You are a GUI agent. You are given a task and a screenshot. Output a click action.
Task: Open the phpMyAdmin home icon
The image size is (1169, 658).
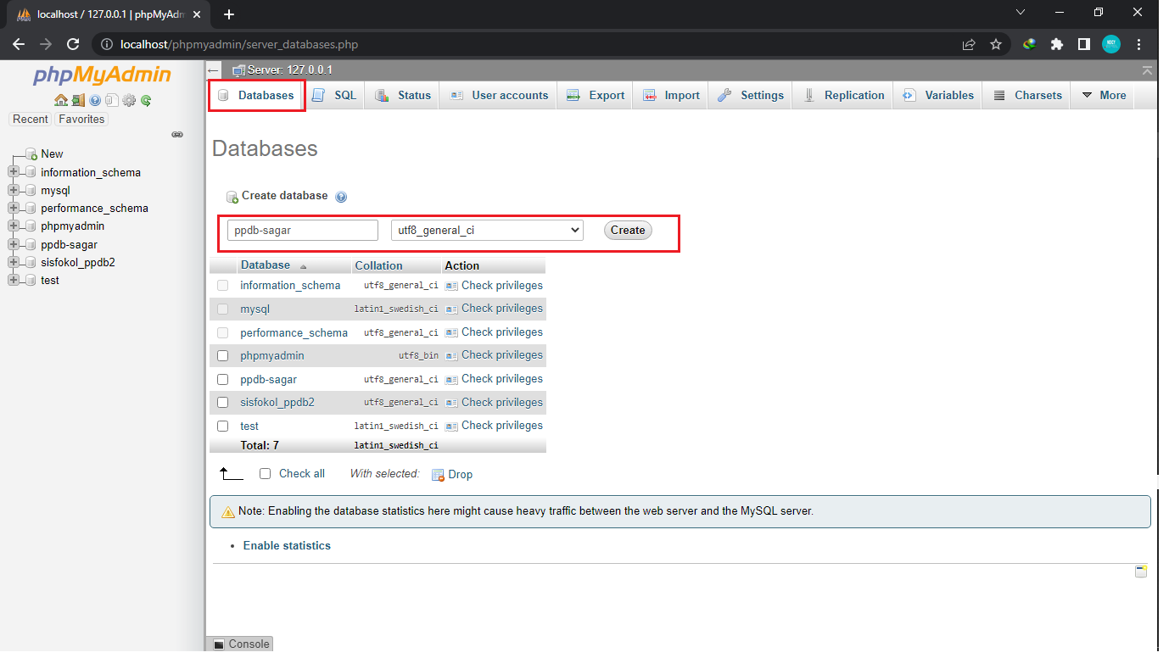pos(61,100)
